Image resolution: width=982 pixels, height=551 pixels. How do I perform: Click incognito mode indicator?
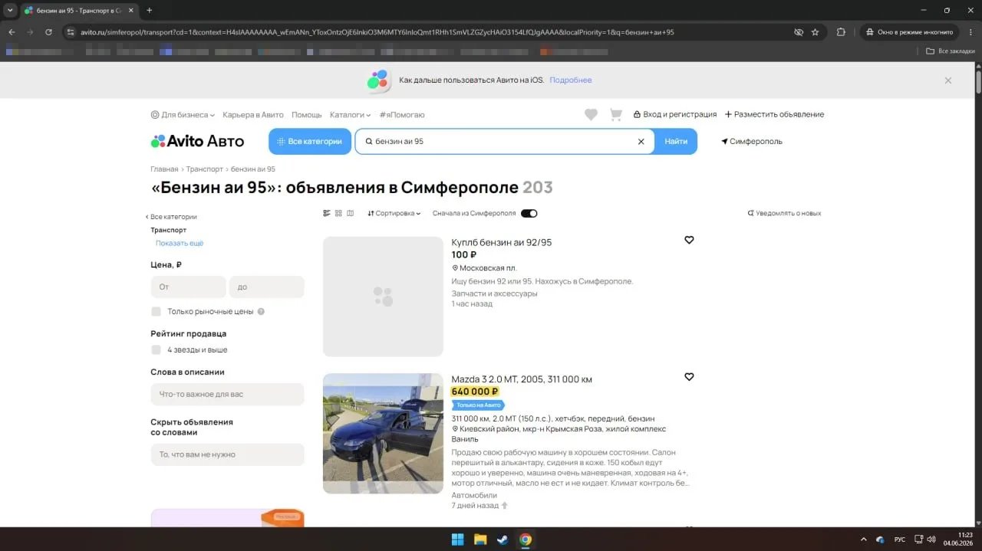tap(910, 32)
